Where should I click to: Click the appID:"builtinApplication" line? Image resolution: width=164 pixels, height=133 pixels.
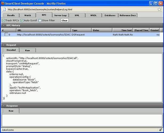tap(25, 88)
